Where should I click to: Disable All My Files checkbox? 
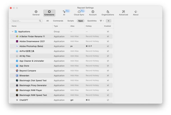[108, 56]
